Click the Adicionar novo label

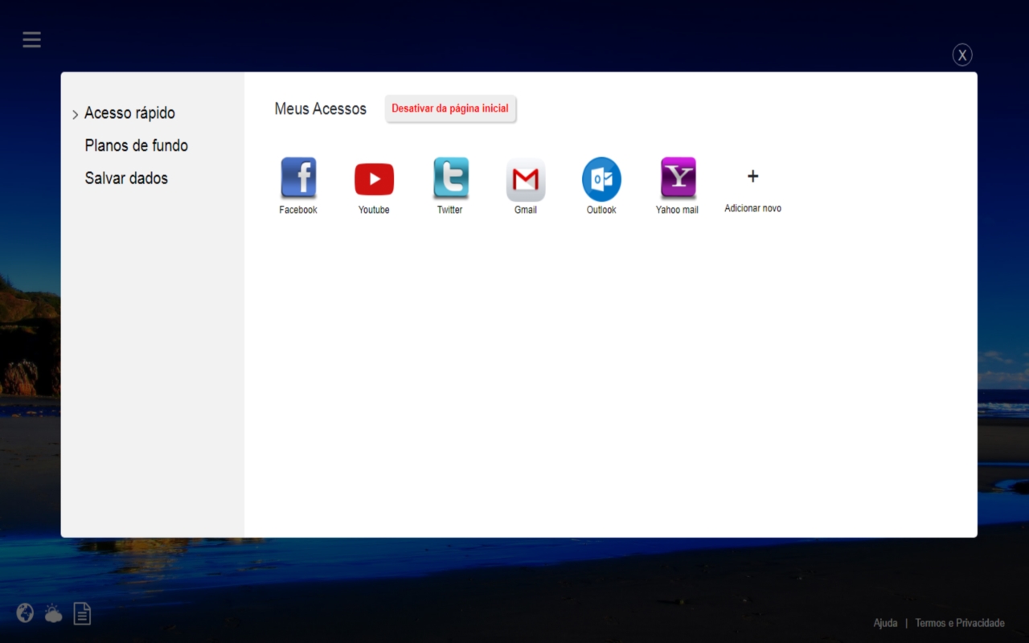(752, 208)
